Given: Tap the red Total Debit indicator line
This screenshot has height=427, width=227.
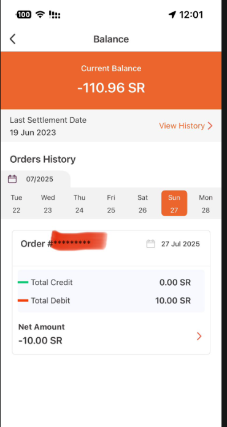Looking at the screenshot, I should (x=23, y=300).
